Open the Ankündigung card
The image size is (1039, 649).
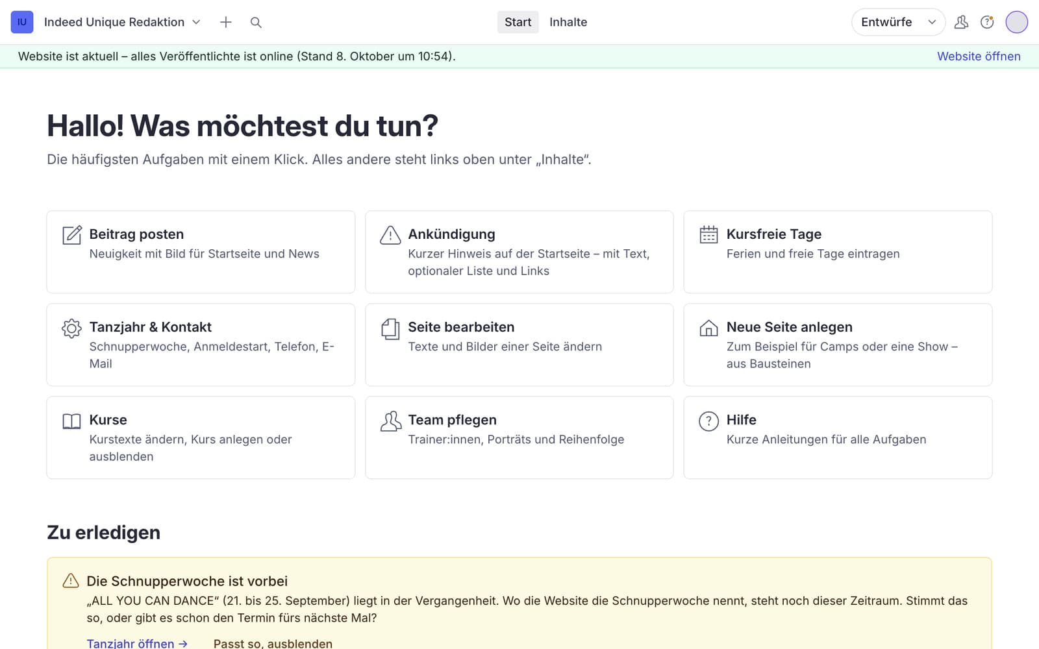tap(519, 252)
